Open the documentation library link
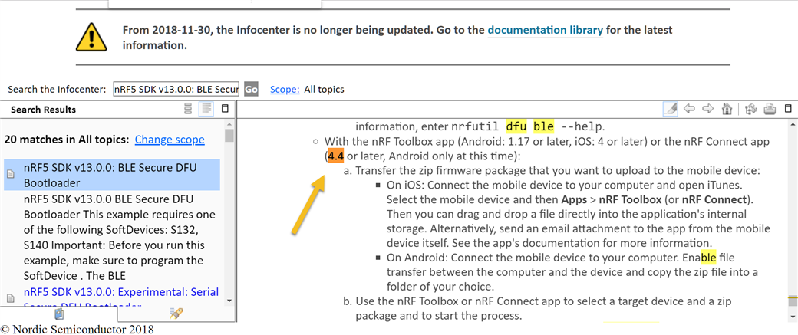The image size is (798, 335). [x=545, y=30]
